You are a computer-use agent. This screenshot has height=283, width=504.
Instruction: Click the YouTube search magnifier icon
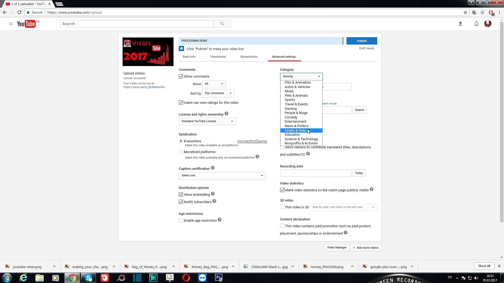222,24
